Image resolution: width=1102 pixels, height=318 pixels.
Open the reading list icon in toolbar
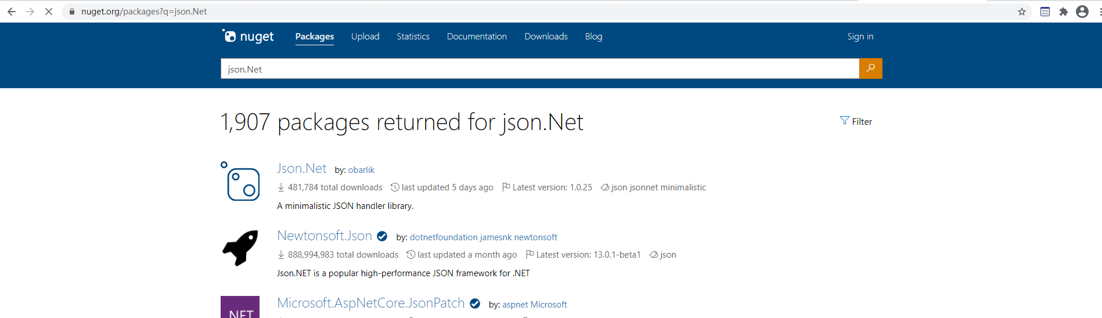(x=1045, y=12)
